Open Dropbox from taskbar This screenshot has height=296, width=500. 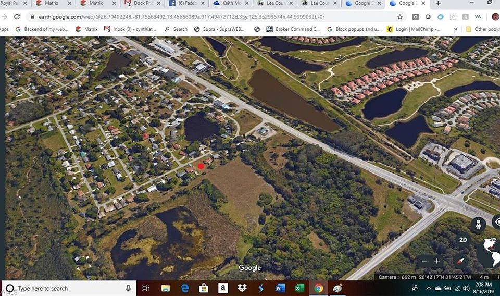pos(242,288)
